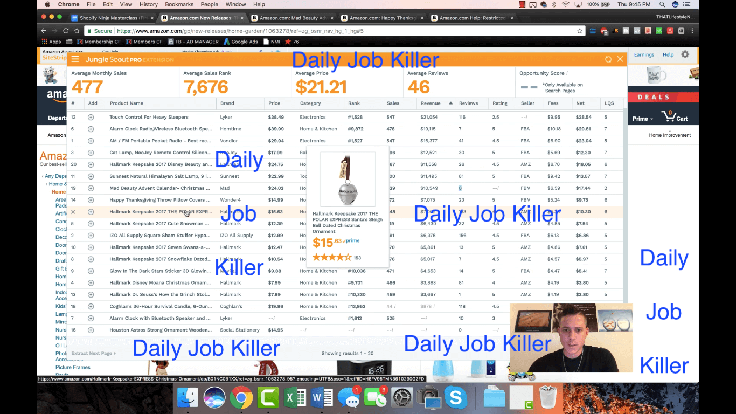The image size is (736, 414).
Task: Add Sunnest Natural Himalayan Salt Lamp product
Action: (x=91, y=176)
